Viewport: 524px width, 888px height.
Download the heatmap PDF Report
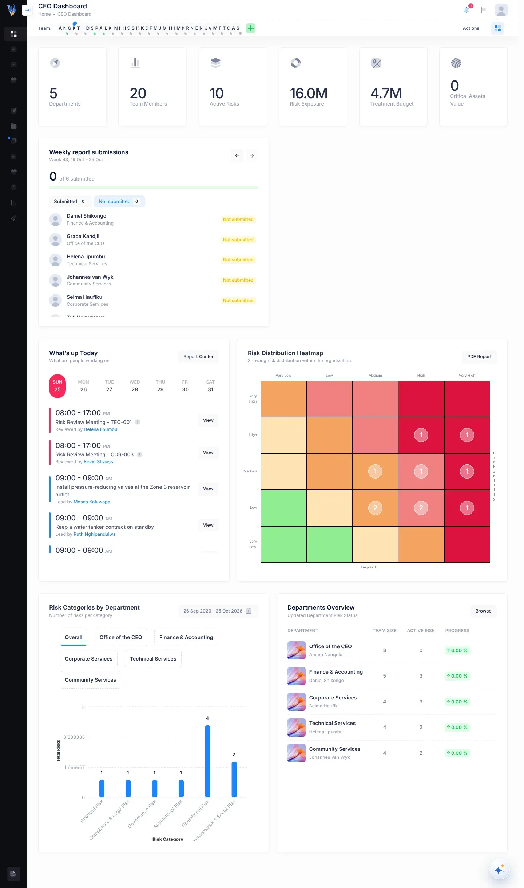coord(479,357)
